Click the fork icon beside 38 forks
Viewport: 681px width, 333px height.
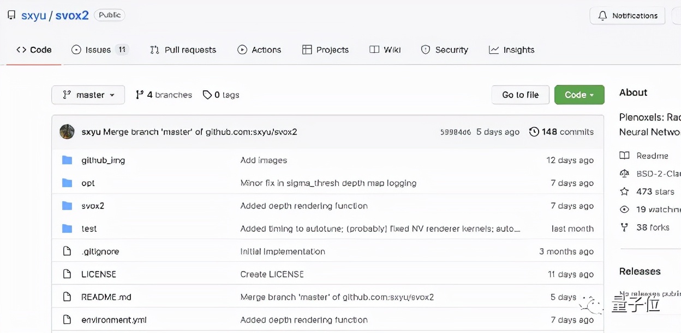pyautogui.click(x=624, y=227)
